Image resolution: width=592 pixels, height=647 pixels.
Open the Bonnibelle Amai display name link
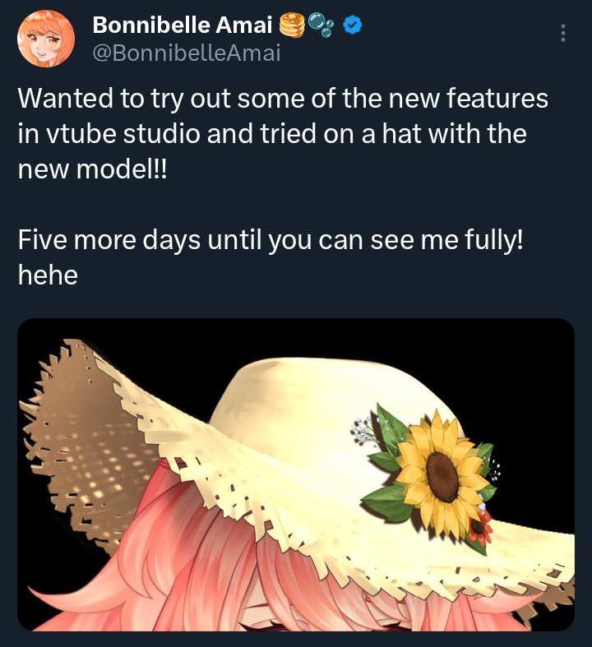[x=183, y=25]
